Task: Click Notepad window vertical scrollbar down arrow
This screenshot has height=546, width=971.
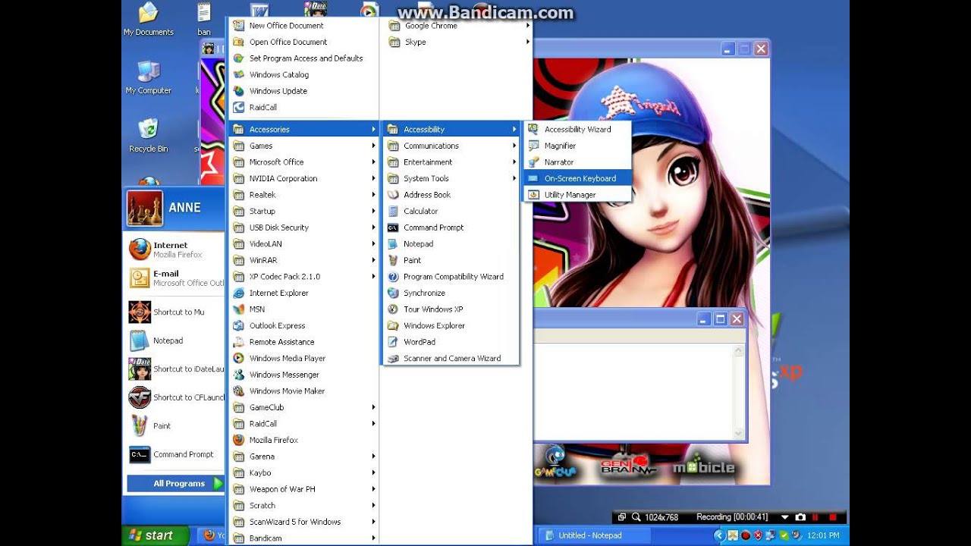Action: pos(739,434)
